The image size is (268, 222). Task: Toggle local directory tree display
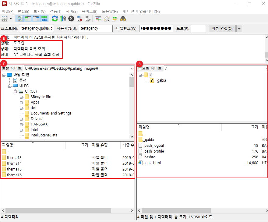(28, 19)
